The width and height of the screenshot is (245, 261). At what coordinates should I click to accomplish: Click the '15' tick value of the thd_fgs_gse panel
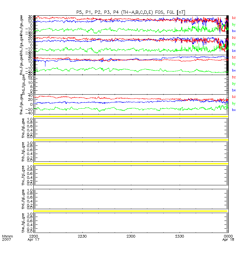30,79
